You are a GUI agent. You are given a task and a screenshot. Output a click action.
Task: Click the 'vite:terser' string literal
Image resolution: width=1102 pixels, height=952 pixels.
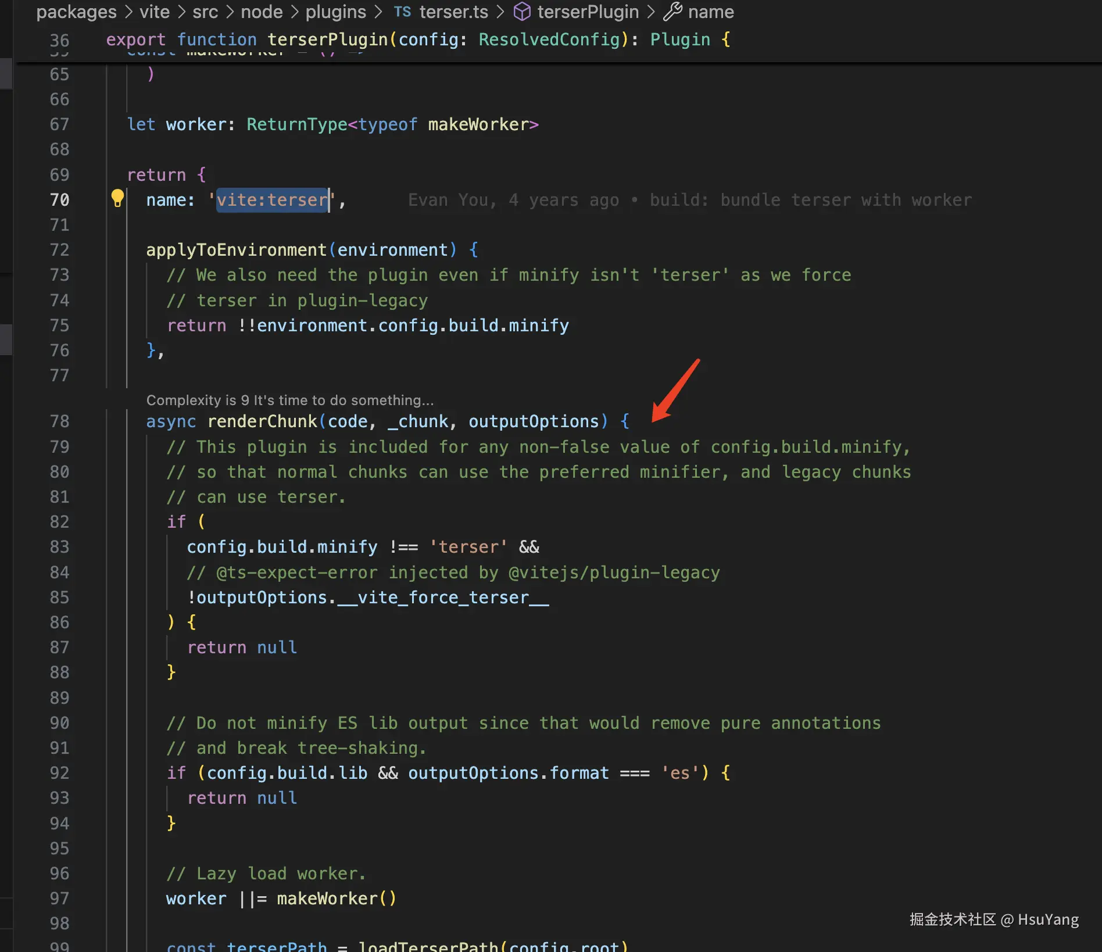click(x=272, y=200)
